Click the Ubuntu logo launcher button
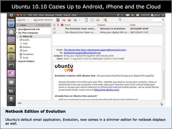Screen dimensions: 172x129 [x=11, y=15]
